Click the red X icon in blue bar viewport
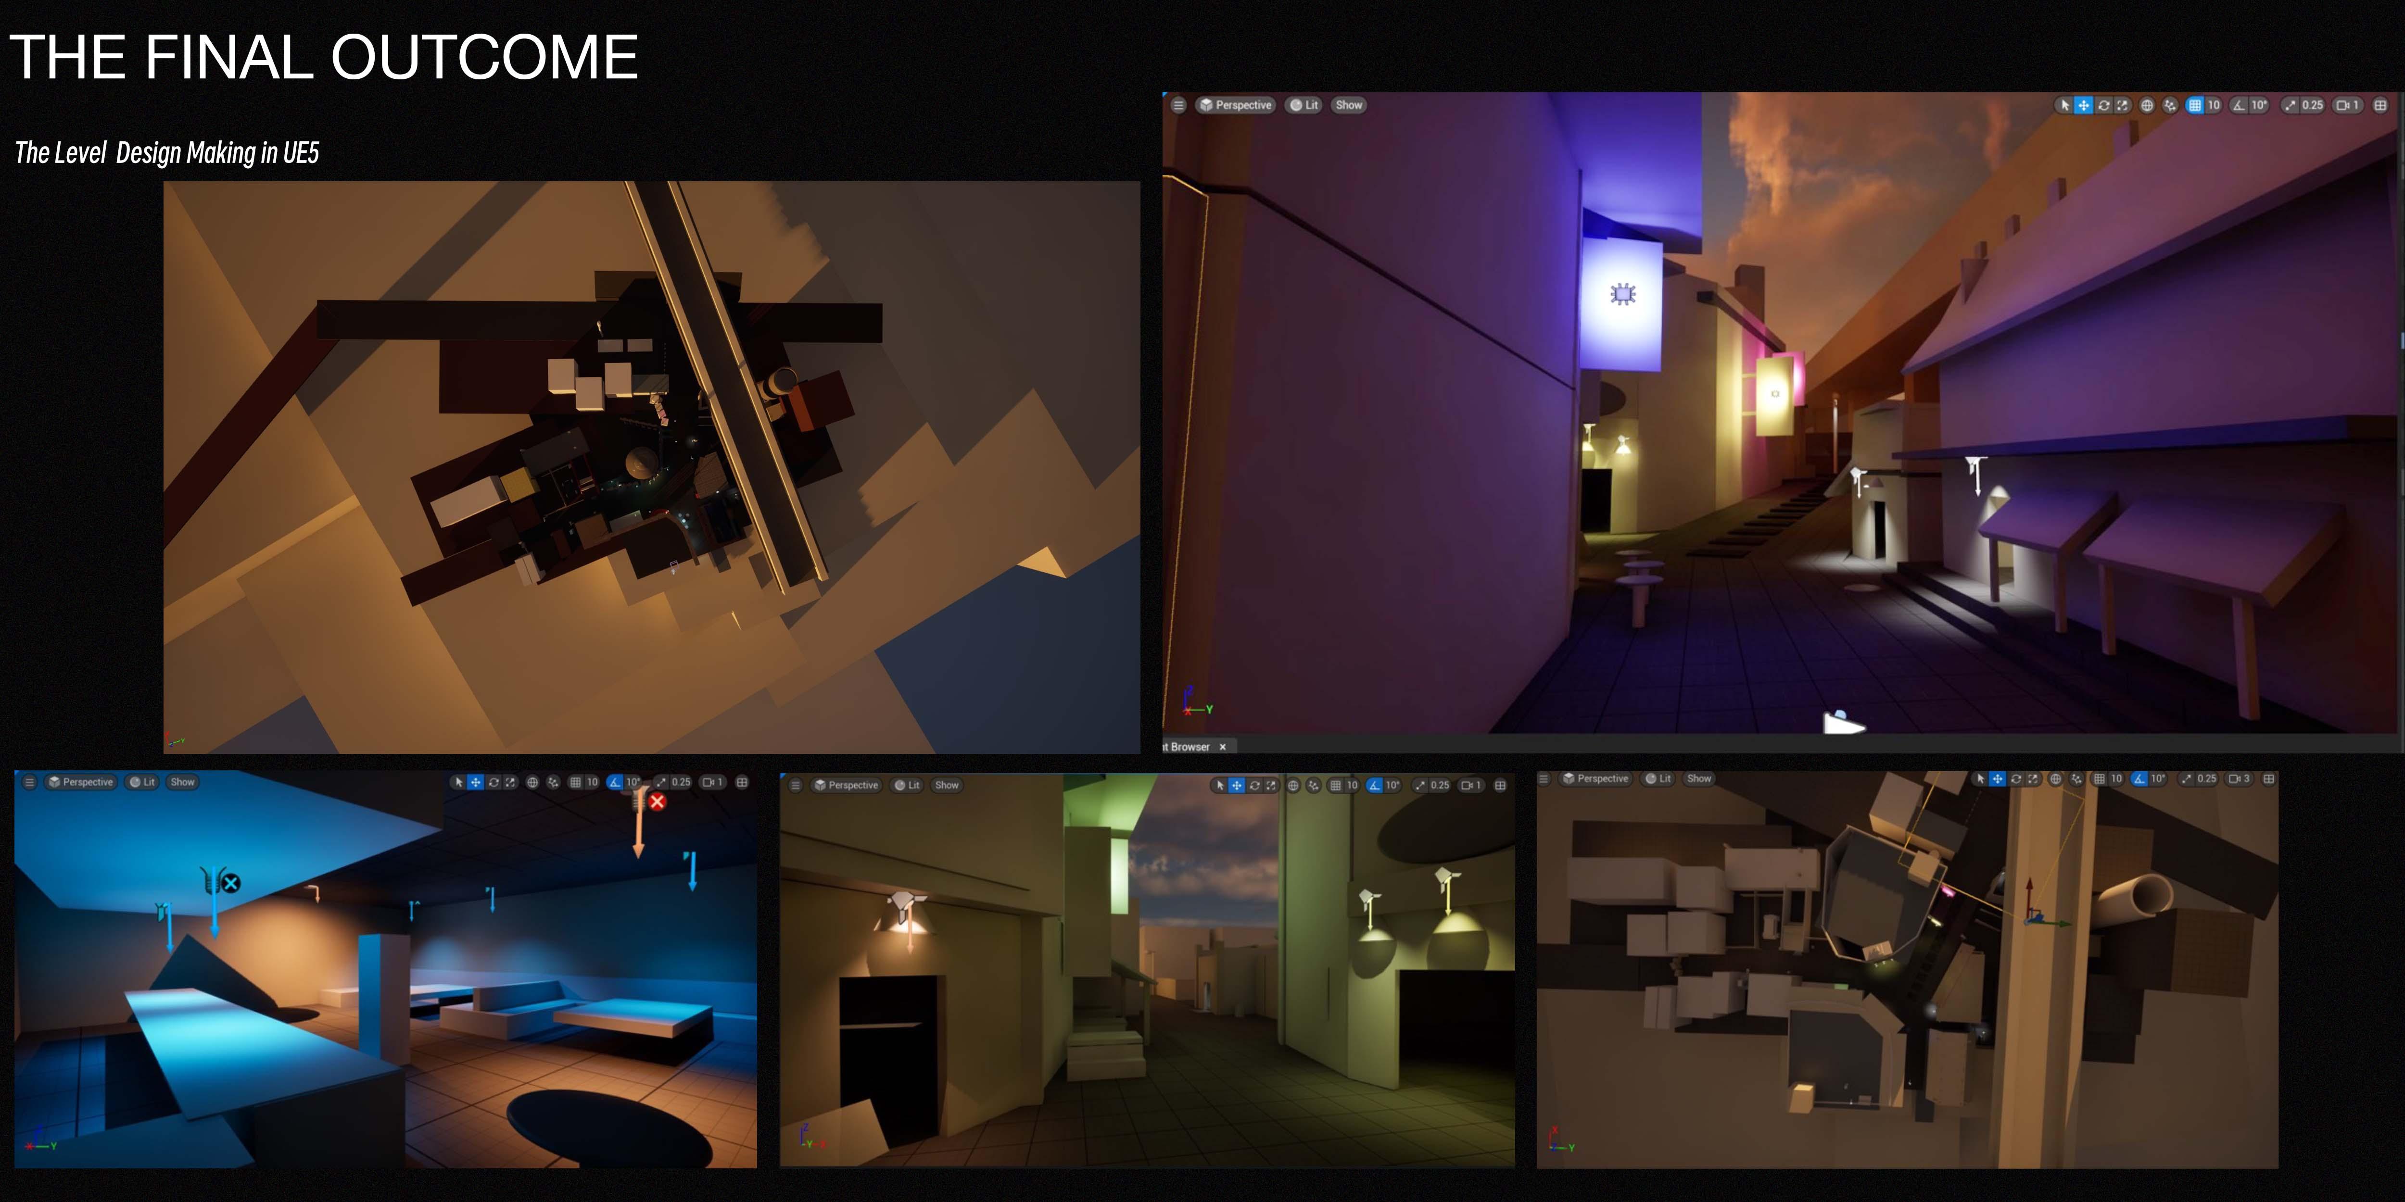2405x1202 pixels. pyautogui.click(x=657, y=801)
